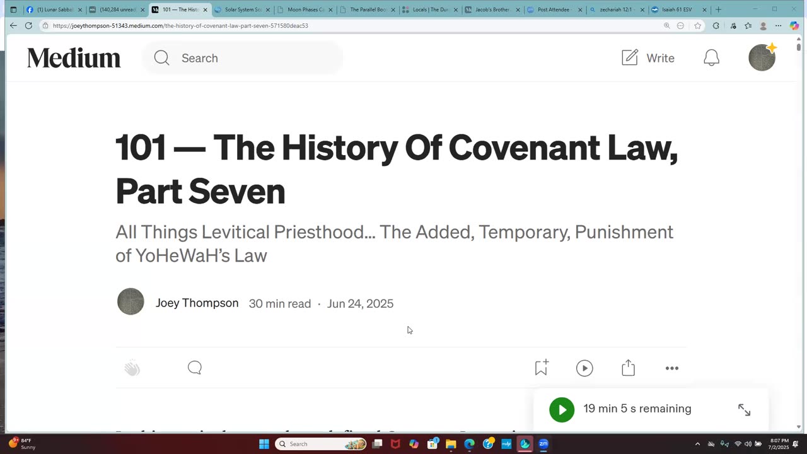Switch to Lunar Sabbath Facebook tab
The height and width of the screenshot is (454, 807).
(55, 9)
